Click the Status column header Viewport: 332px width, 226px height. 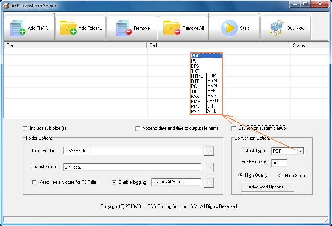(310, 45)
